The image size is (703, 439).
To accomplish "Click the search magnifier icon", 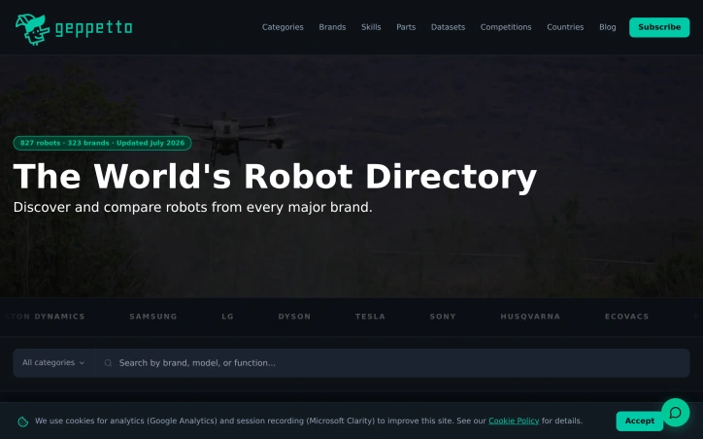I will click(x=108, y=363).
